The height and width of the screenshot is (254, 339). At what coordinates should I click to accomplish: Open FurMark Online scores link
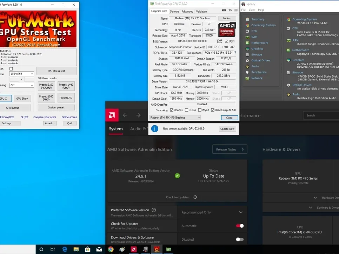coord(69,117)
